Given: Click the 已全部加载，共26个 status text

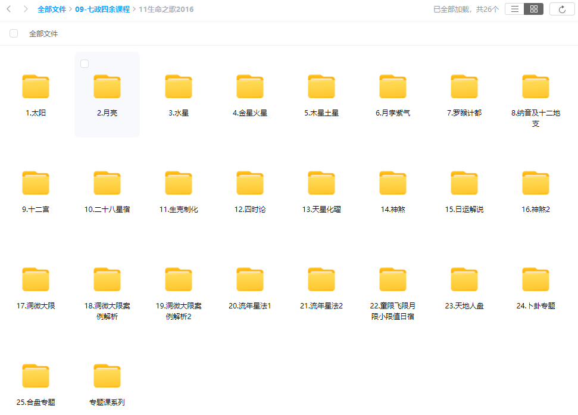Looking at the screenshot, I should pos(466,9).
